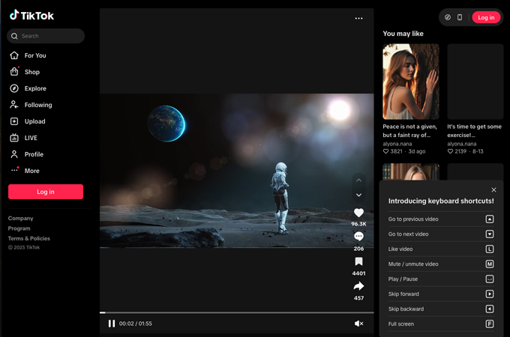The image size is (510, 337).
Task: Expand the More menu in sidebar
Action: 25,171
